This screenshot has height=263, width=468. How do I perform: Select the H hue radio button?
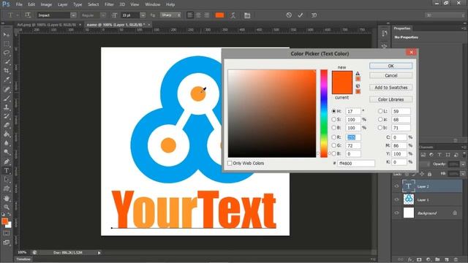coord(333,111)
